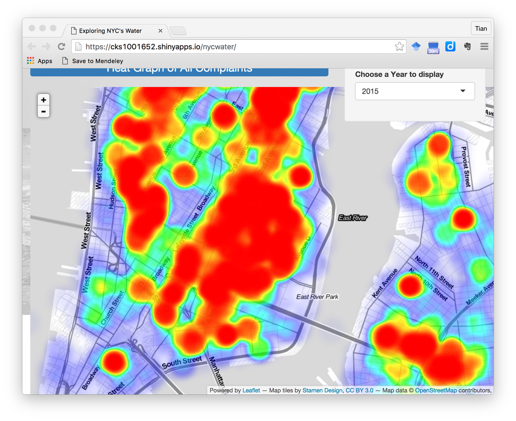Screen dimensions: 516x421
Task: Click the 'Choose a Year to display' label
Action: pyautogui.click(x=399, y=74)
